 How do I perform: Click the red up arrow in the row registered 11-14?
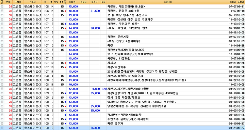coord(65,46)
